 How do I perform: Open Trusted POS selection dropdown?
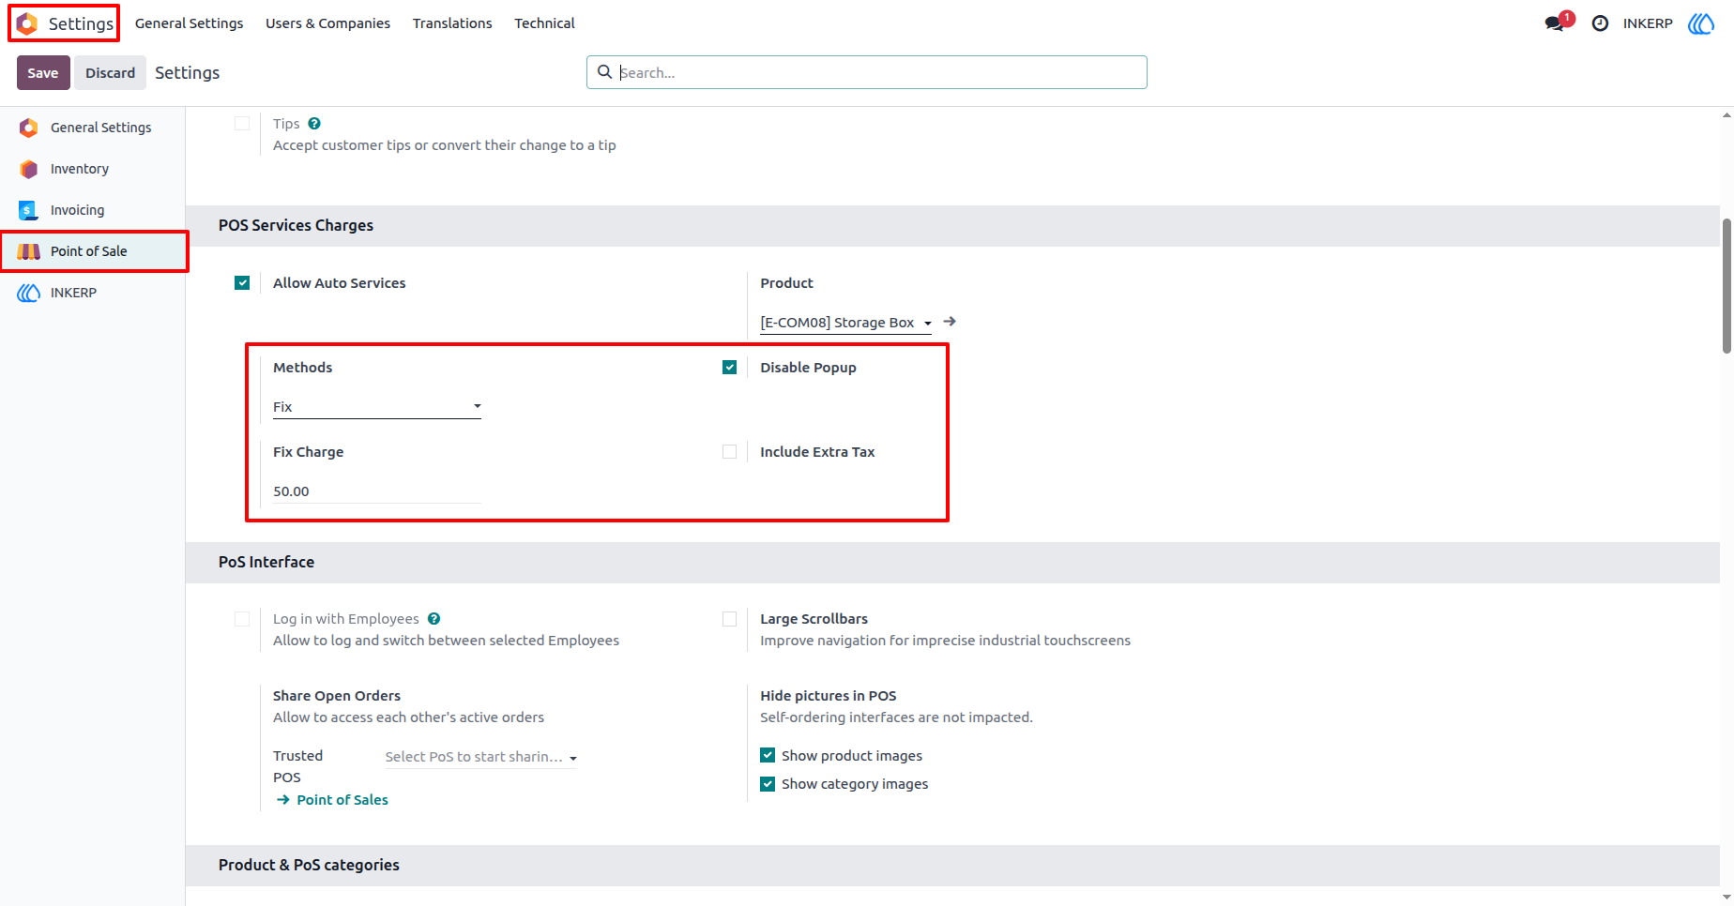(x=480, y=757)
